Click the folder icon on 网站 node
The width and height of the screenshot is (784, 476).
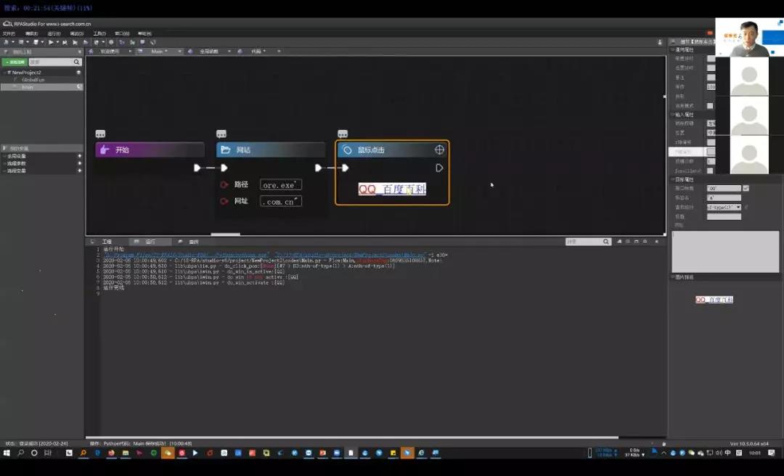(x=225, y=149)
